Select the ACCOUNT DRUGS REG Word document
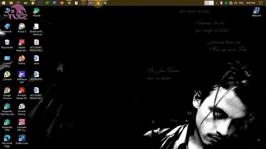The image size is (266, 149). [x=37, y=93]
